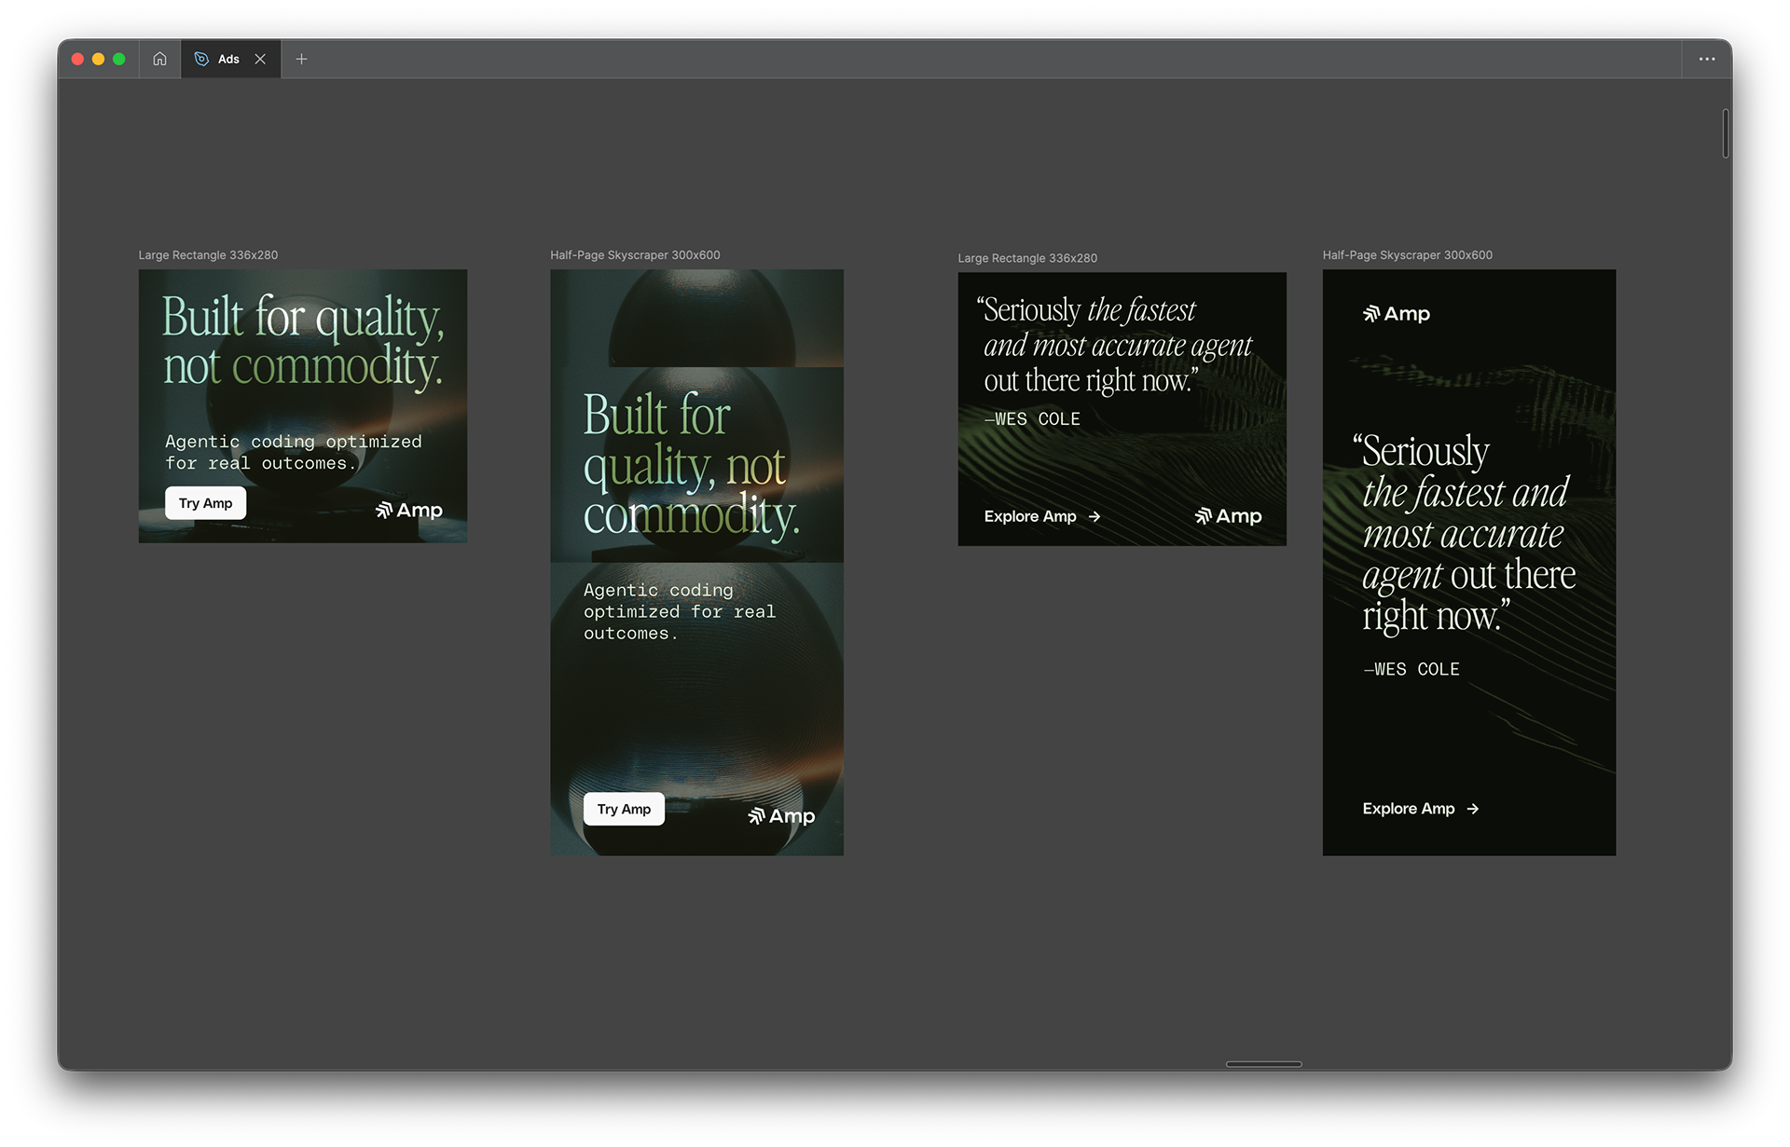Go to the Home icon tab
The image size is (1790, 1147).
coord(159,59)
